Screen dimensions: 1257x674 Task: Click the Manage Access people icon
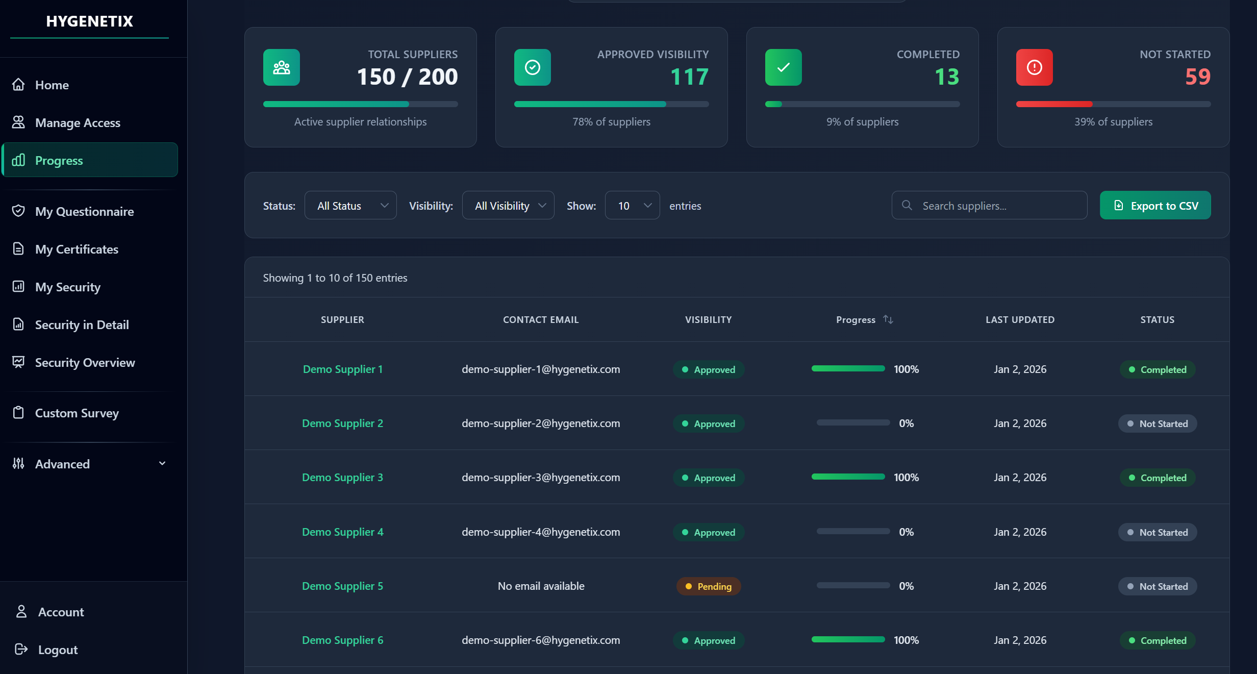18,122
